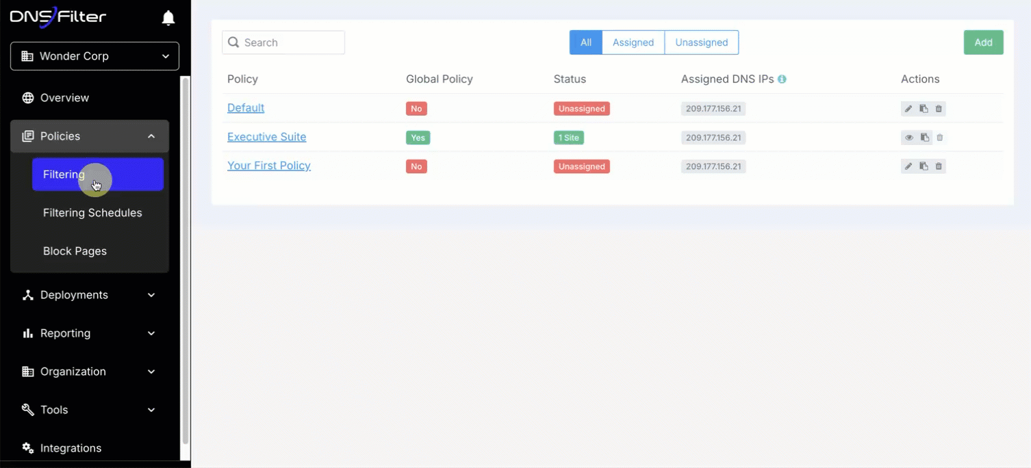Delete Your First Policy via trash icon
The width and height of the screenshot is (1031, 468).
939,166
